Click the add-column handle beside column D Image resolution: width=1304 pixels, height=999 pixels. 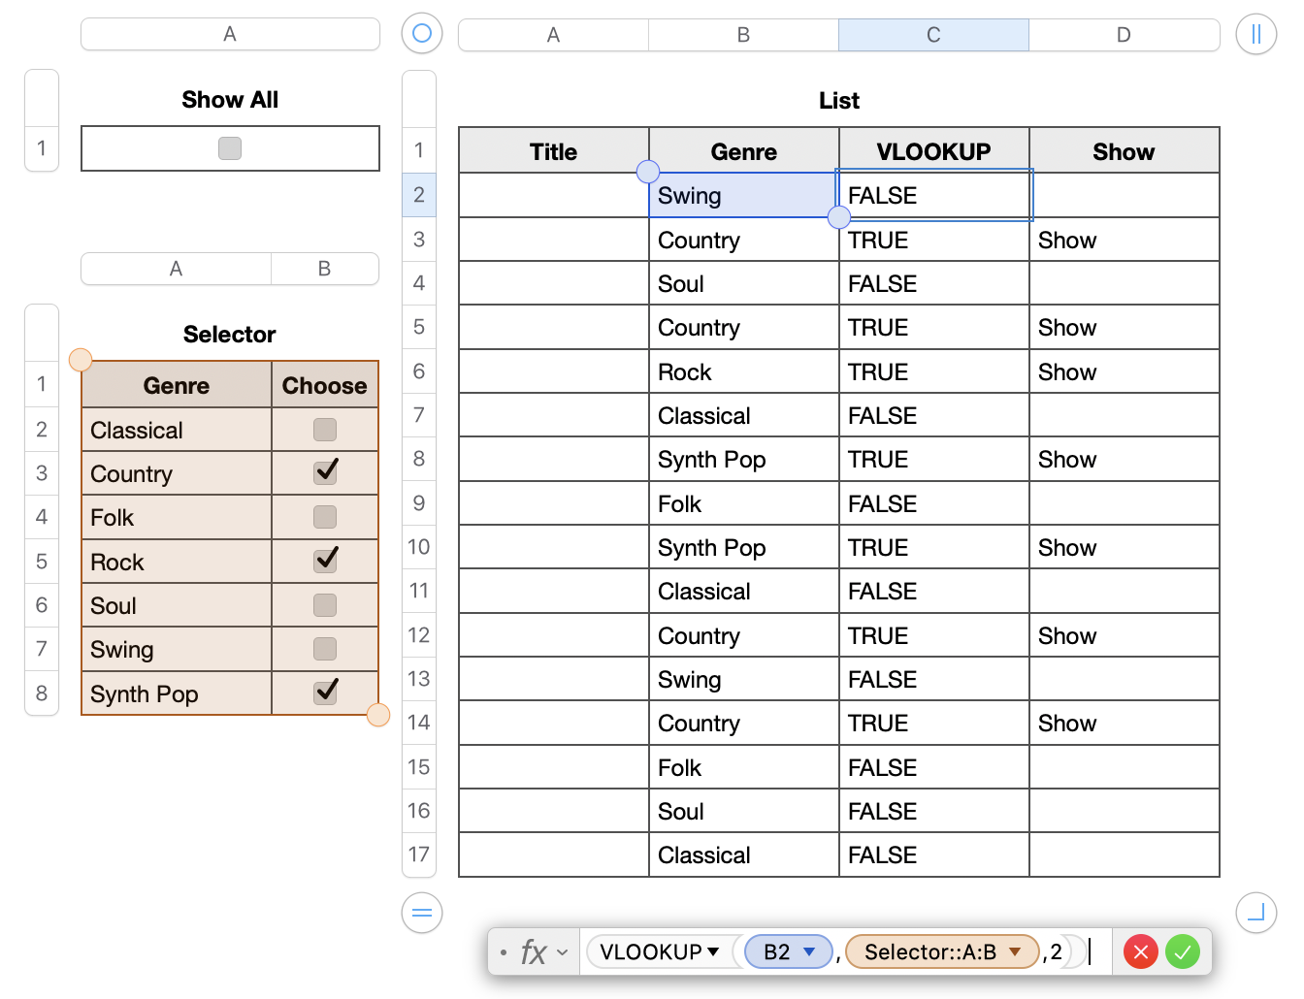click(x=1256, y=34)
